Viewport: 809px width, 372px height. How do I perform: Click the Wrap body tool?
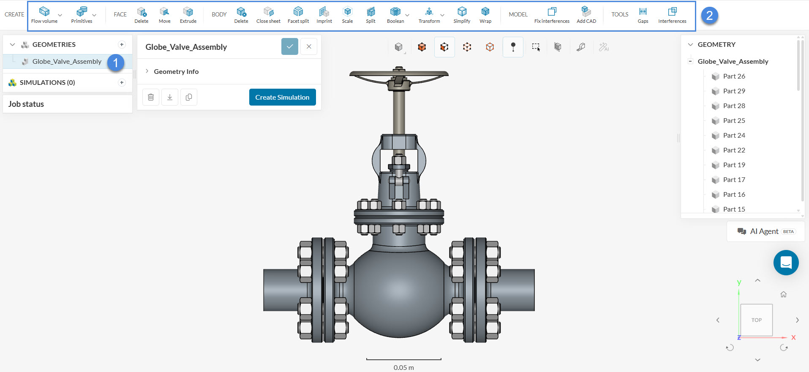coord(485,12)
